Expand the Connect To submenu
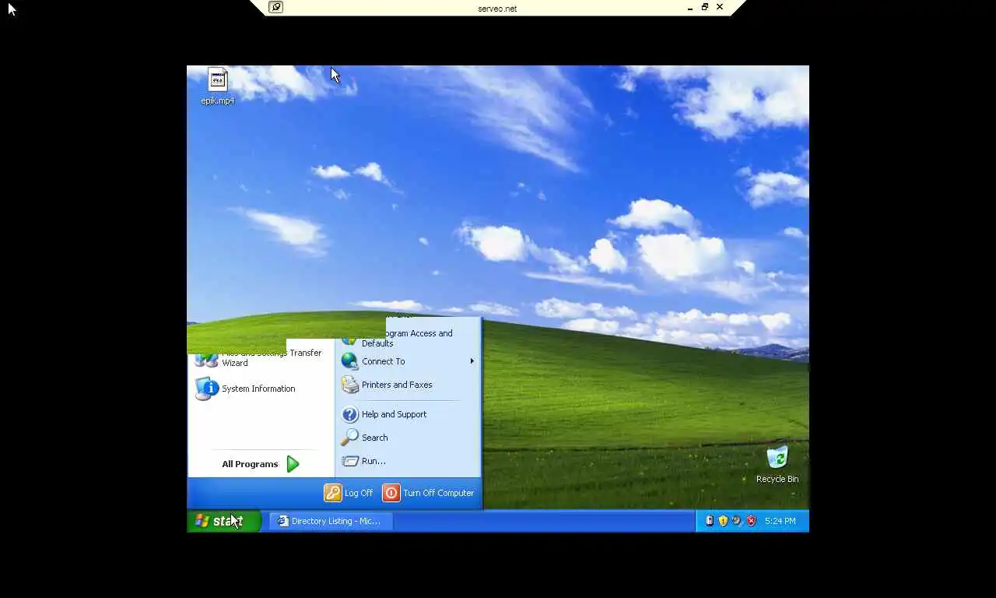996x598 pixels. [409, 361]
